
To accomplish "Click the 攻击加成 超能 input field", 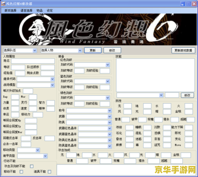I will pos(177,161).
